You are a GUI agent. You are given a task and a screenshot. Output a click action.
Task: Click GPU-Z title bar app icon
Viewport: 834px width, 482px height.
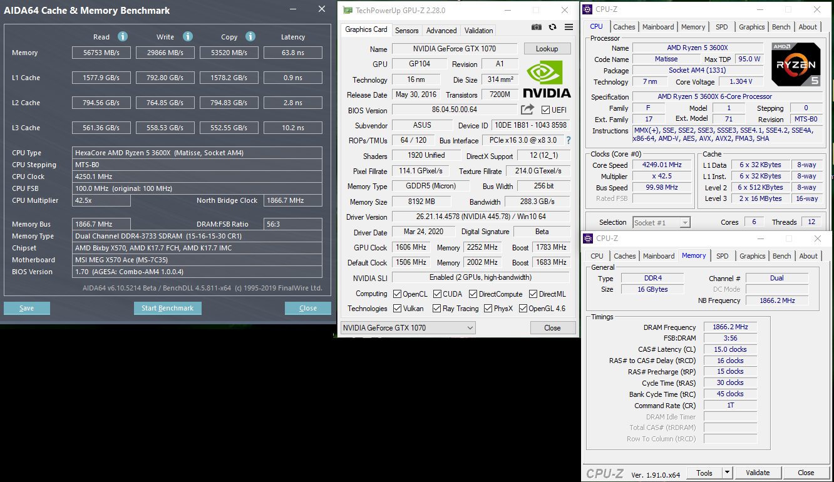point(348,10)
